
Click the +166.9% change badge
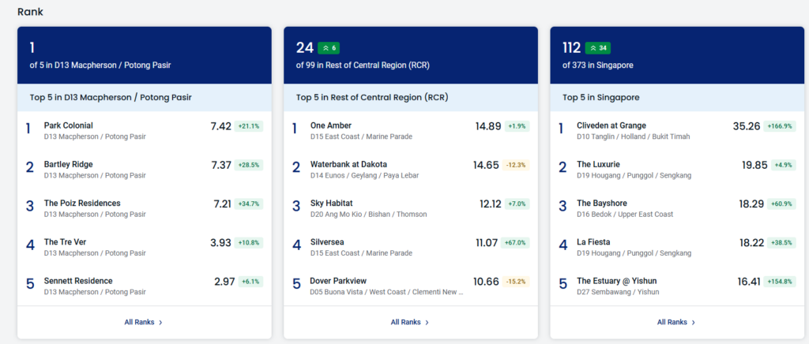(x=780, y=126)
